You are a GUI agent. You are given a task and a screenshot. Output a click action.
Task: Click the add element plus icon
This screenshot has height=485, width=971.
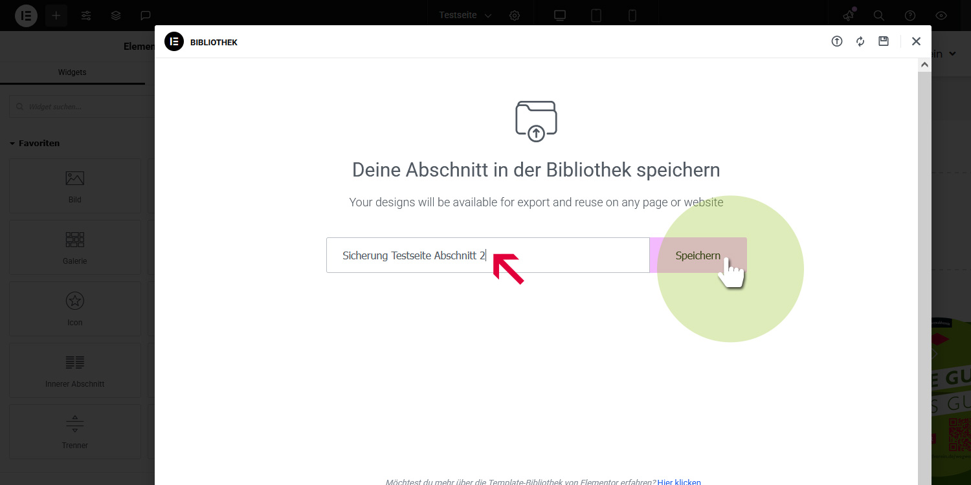(56, 16)
